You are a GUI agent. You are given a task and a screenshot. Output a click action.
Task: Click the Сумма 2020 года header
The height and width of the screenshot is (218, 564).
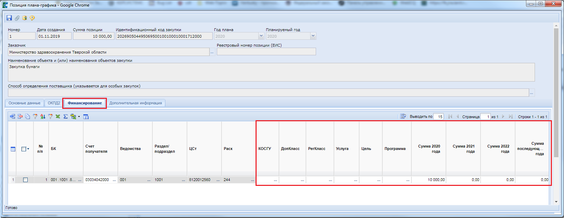[429, 149]
